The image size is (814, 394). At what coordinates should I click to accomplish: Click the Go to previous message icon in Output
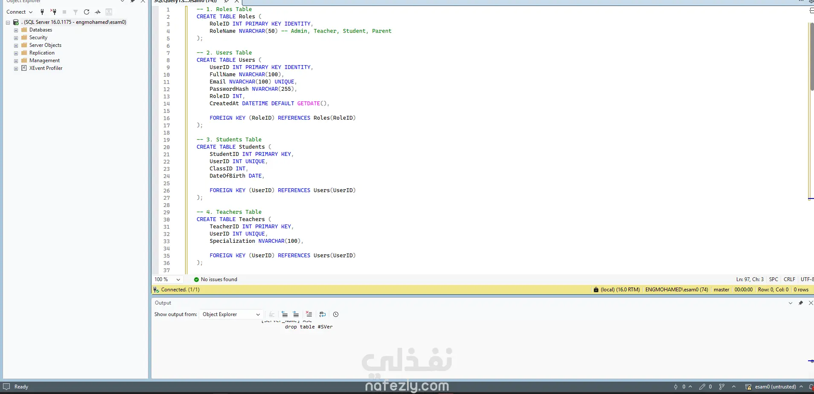click(x=285, y=314)
